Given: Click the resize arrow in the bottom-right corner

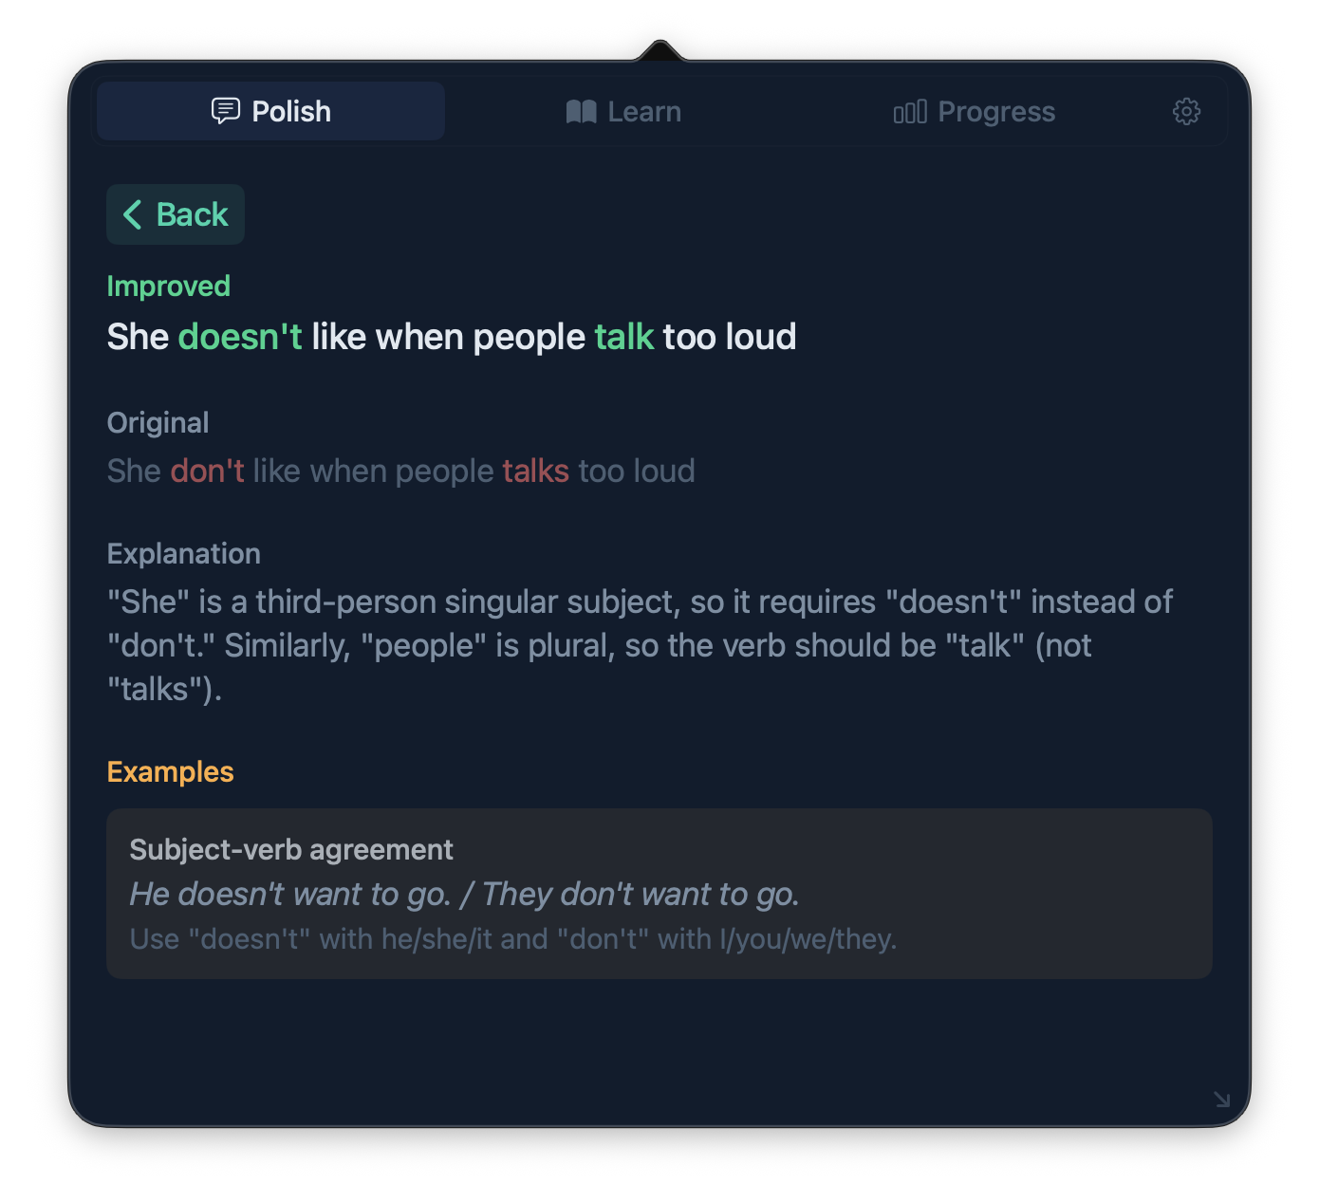Looking at the screenshot, I should point(1221,1100).
